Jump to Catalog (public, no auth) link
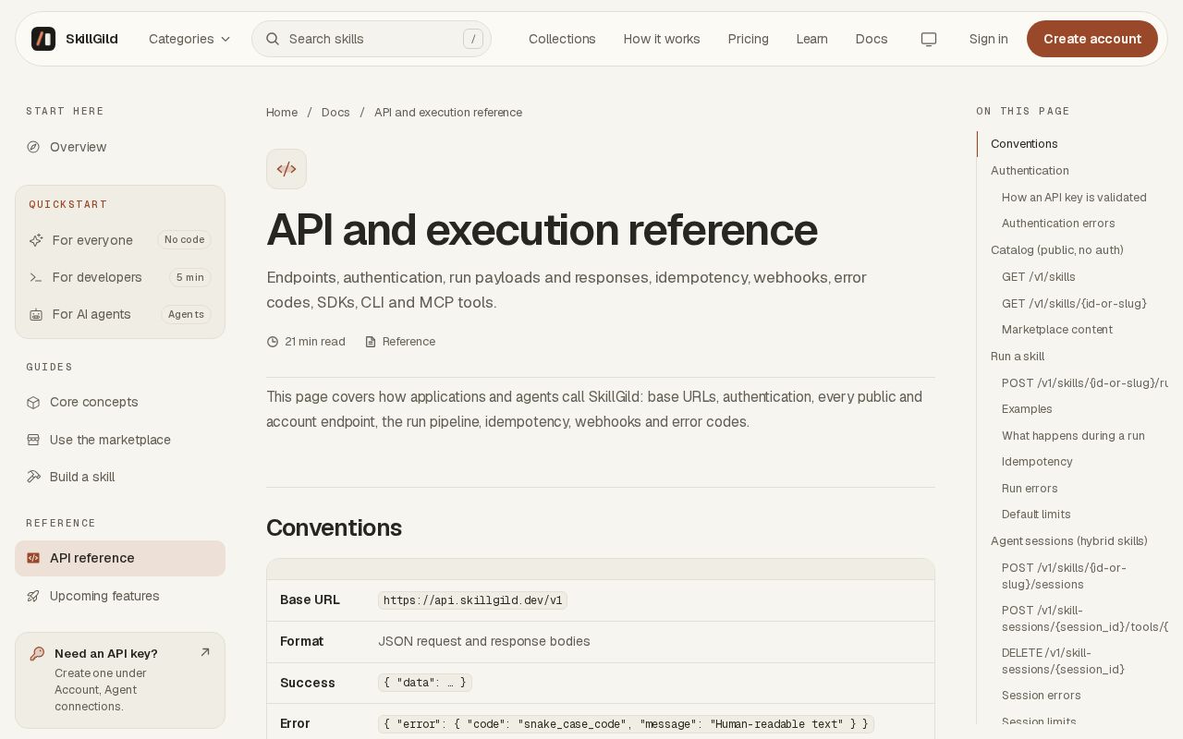This screenshot has height=739, width=1183. pos(1057,250)
